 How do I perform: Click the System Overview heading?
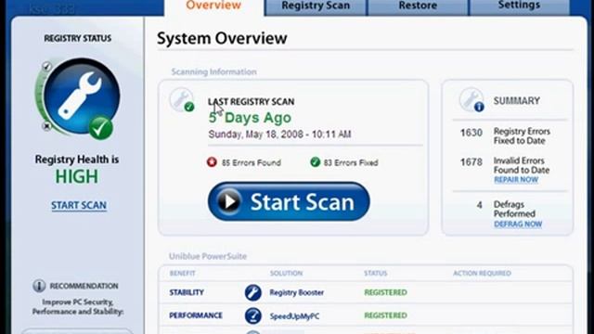222,38
